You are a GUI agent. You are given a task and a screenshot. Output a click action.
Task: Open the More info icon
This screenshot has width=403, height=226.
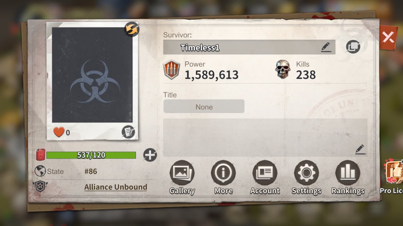coord(224,173)
